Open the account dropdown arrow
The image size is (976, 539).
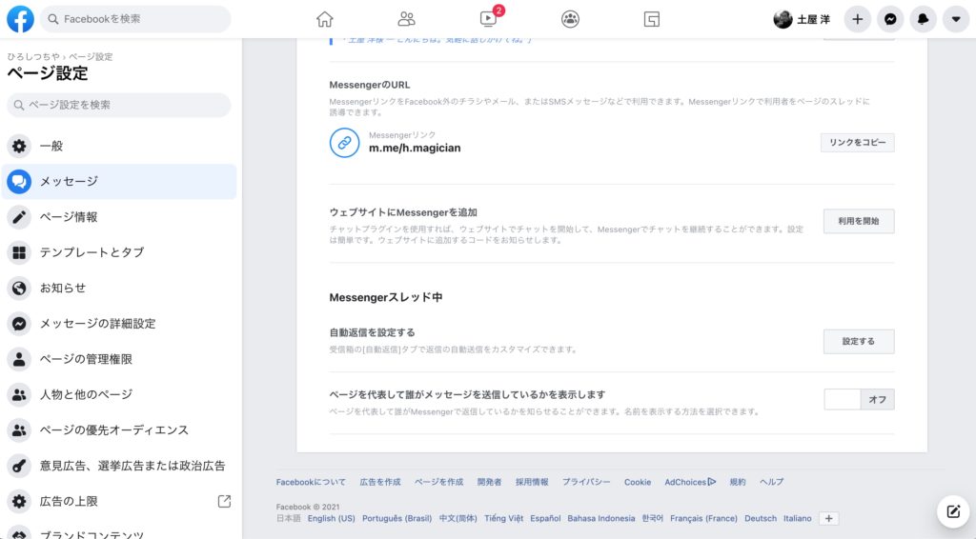click(956, 19)
